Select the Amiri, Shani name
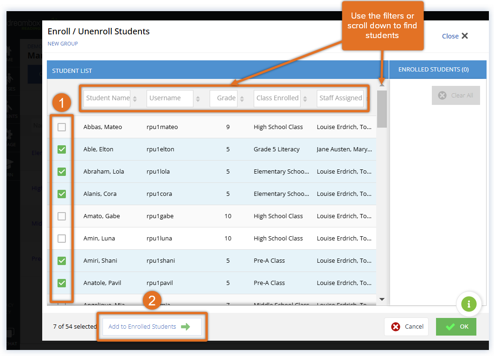Image resolution: width=494 pixels, height=356 pixels. pyautogui.click(x=100, y=261)
